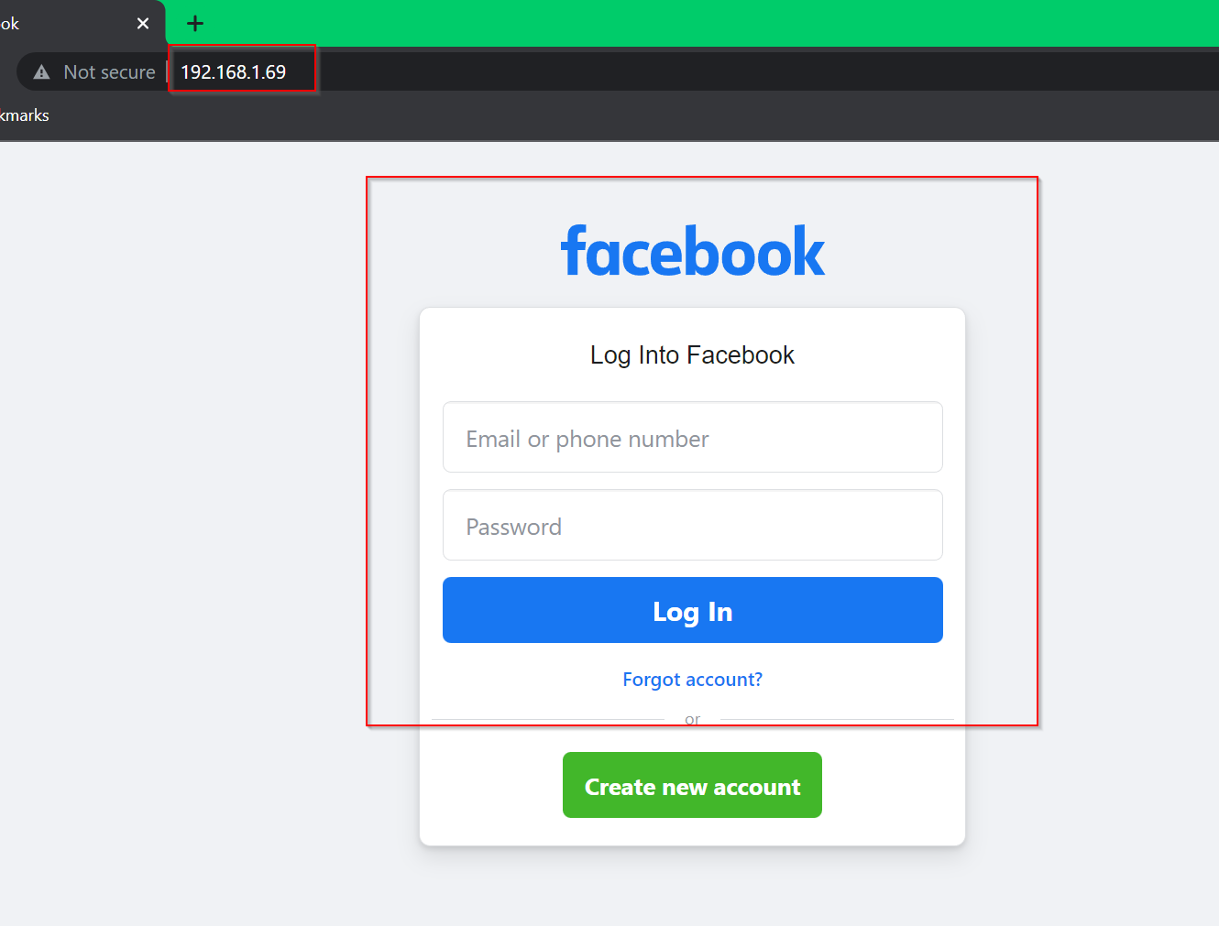This screenshot has width=1219, height=926.
Task: Click the bookmarks bar label
Action: click(25, 115)
